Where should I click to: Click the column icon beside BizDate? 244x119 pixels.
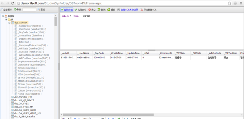tap(16, 68)
